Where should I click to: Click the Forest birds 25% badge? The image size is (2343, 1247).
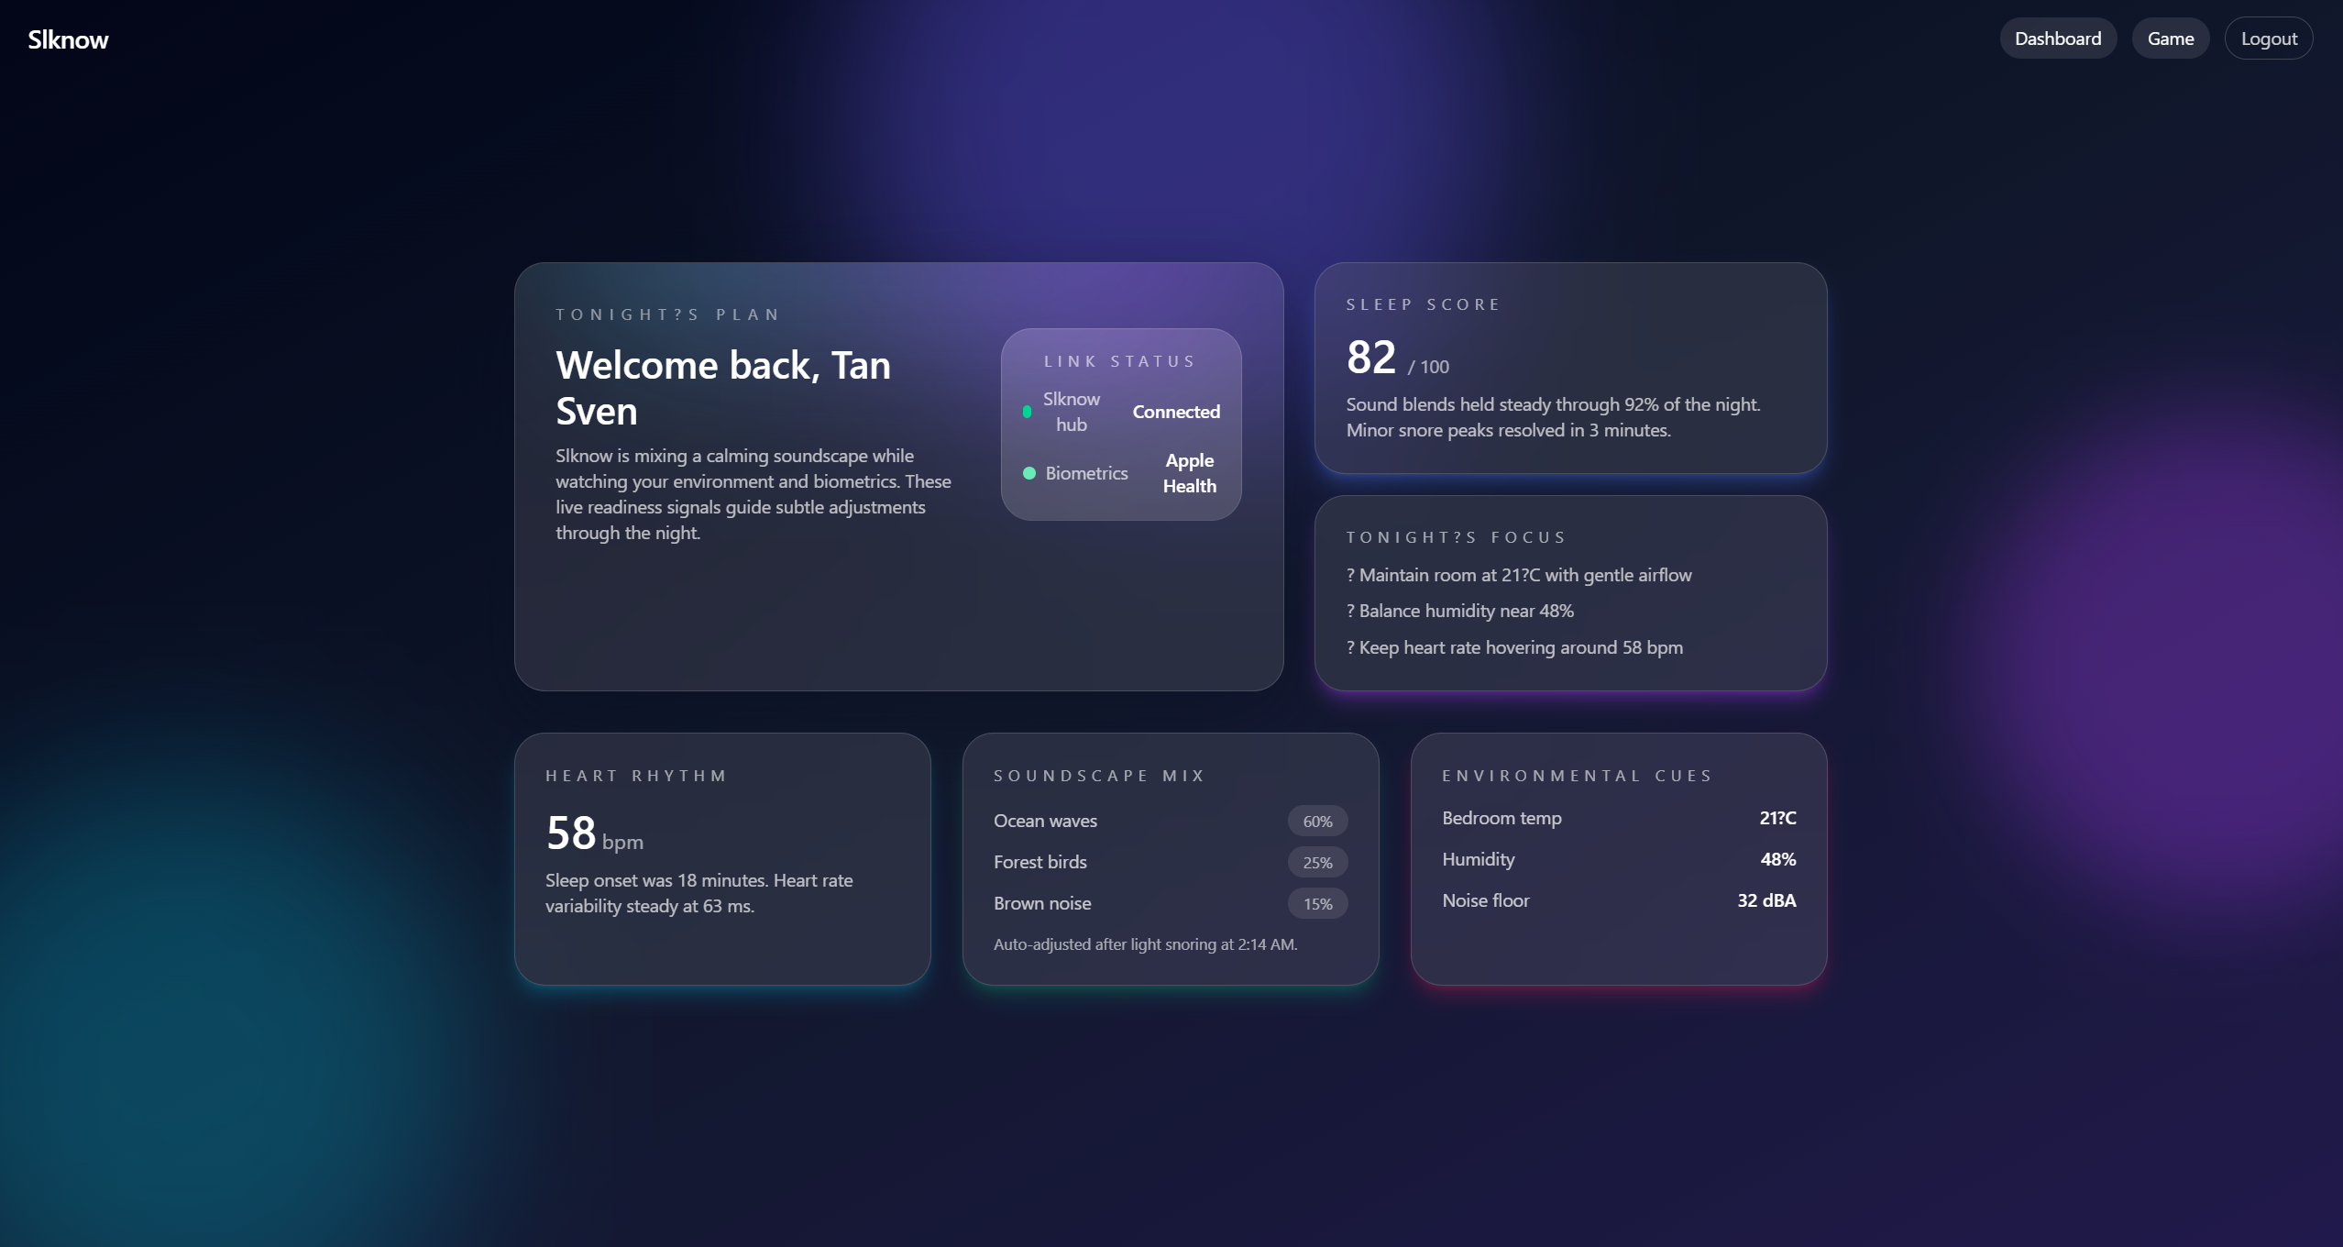click(1317, 863)
